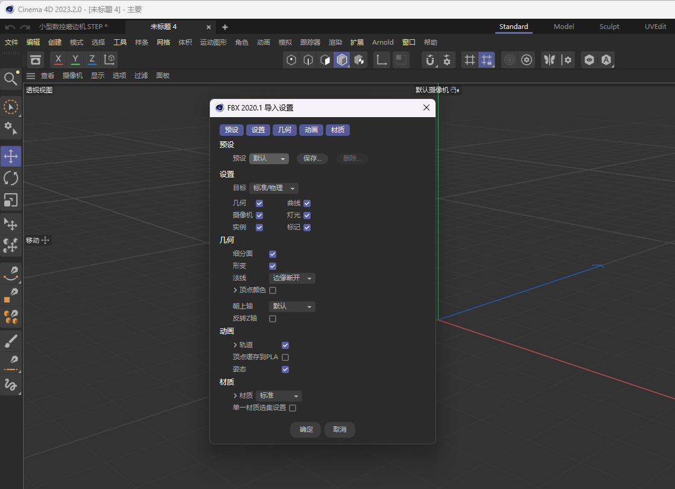Image resolution: width=675 pixels, height=489 pixels.
Task: Select the 动画 tab in FBX dialog
Action: 311,130
